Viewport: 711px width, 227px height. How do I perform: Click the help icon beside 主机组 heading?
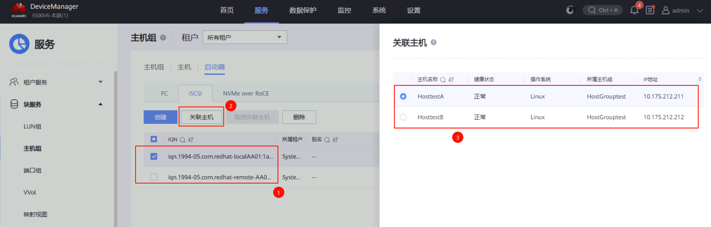(x=163, y=38)
